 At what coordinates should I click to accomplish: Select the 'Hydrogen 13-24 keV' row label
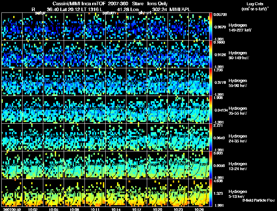click(238, 166)
